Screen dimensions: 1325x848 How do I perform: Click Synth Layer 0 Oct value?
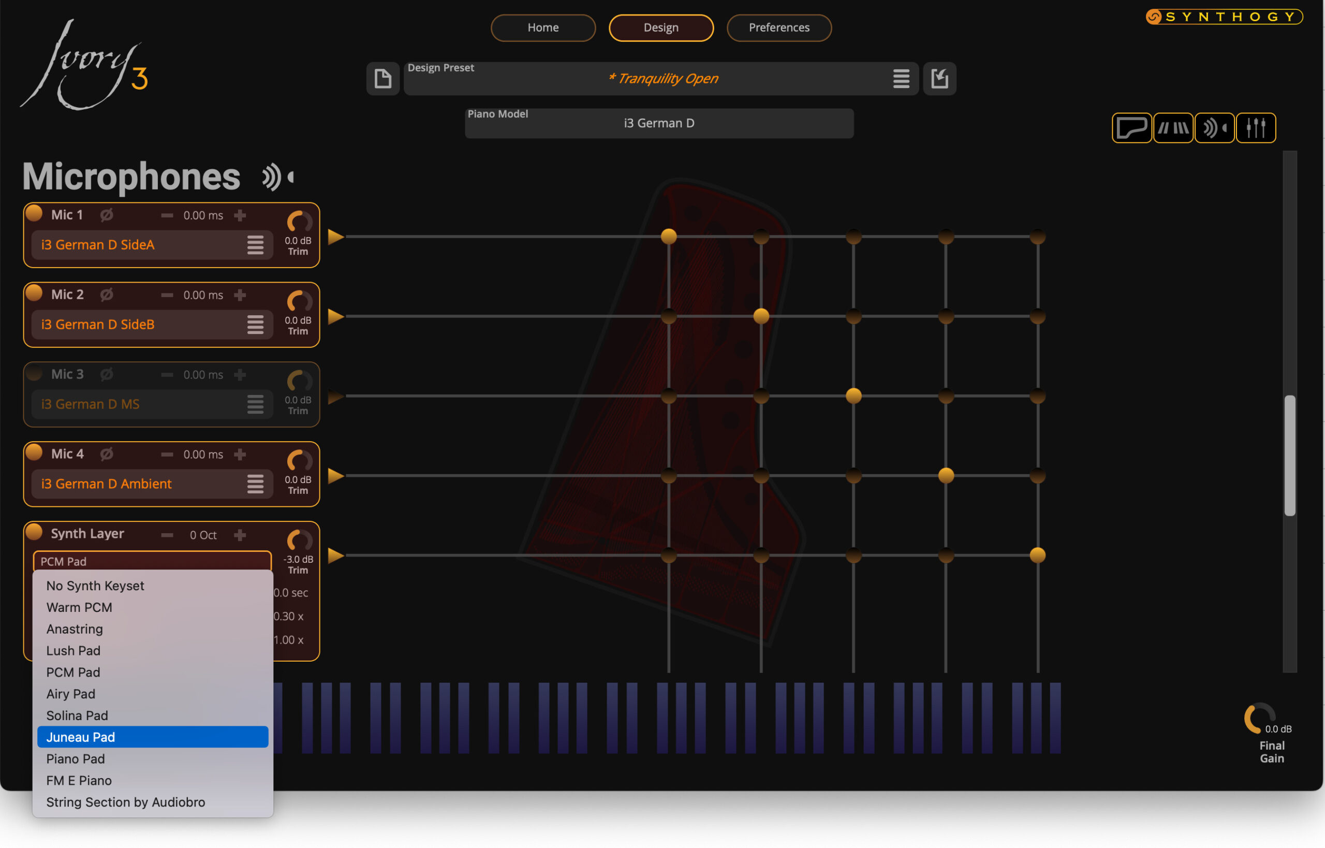click(203, 535)
